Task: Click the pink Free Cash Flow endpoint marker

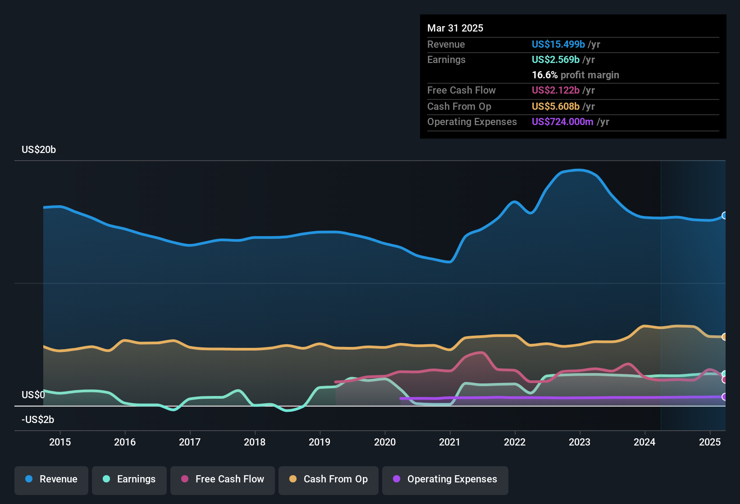Action: point(724,380)
